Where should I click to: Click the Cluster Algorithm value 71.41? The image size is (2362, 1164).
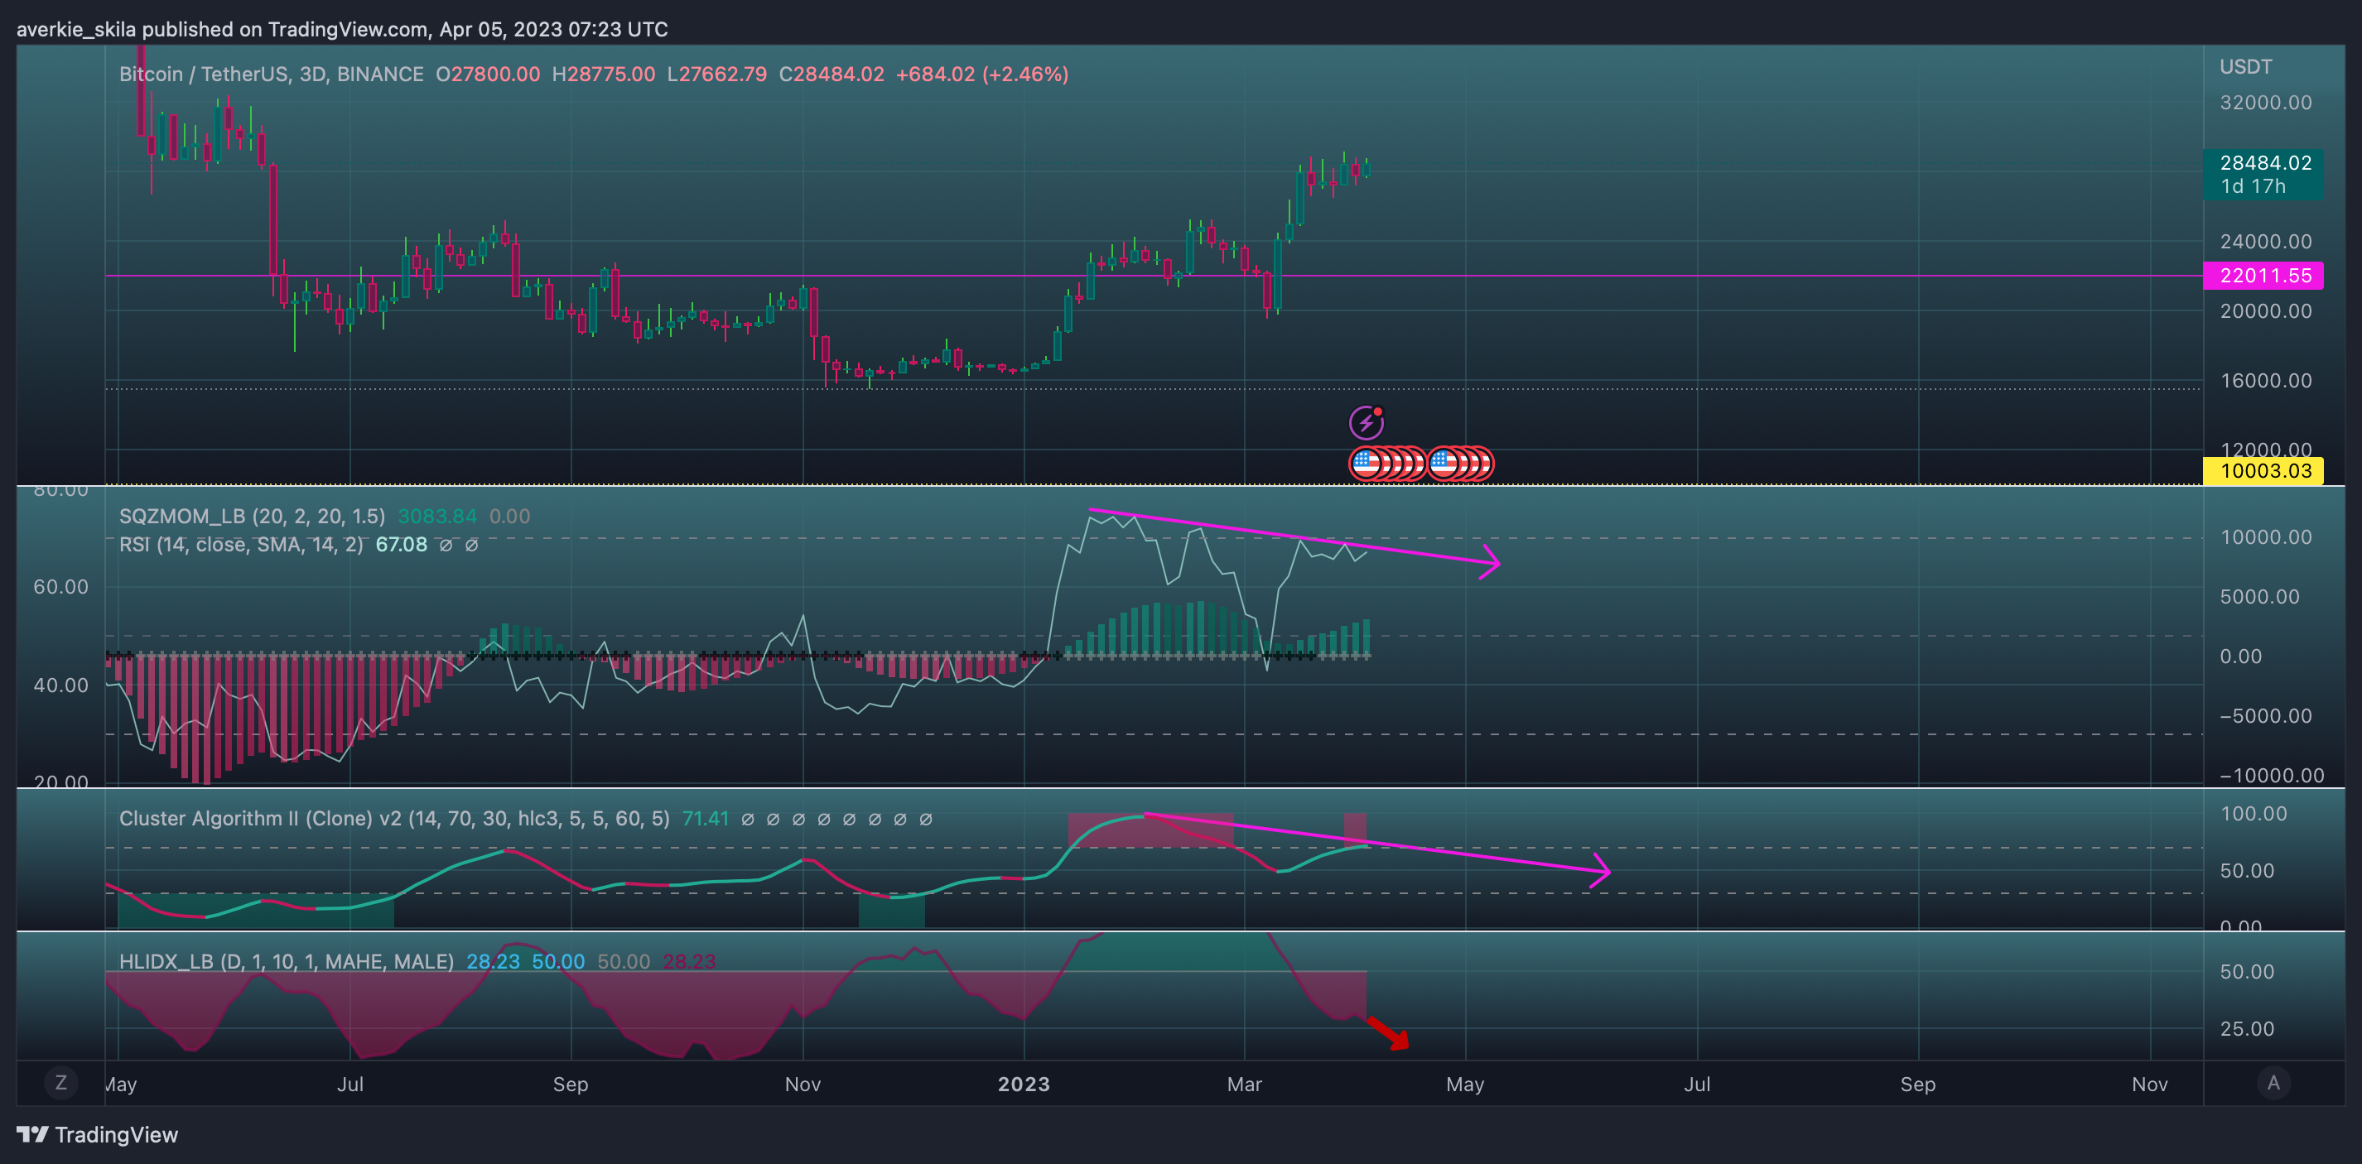pyautogui.click(x=705, y=819)
